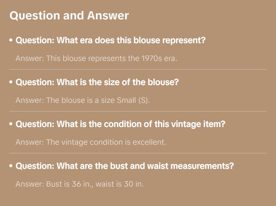The height and width of the screenshot is (206, 276).
Task: Select the question about blouse size
Action: (97, 83)
